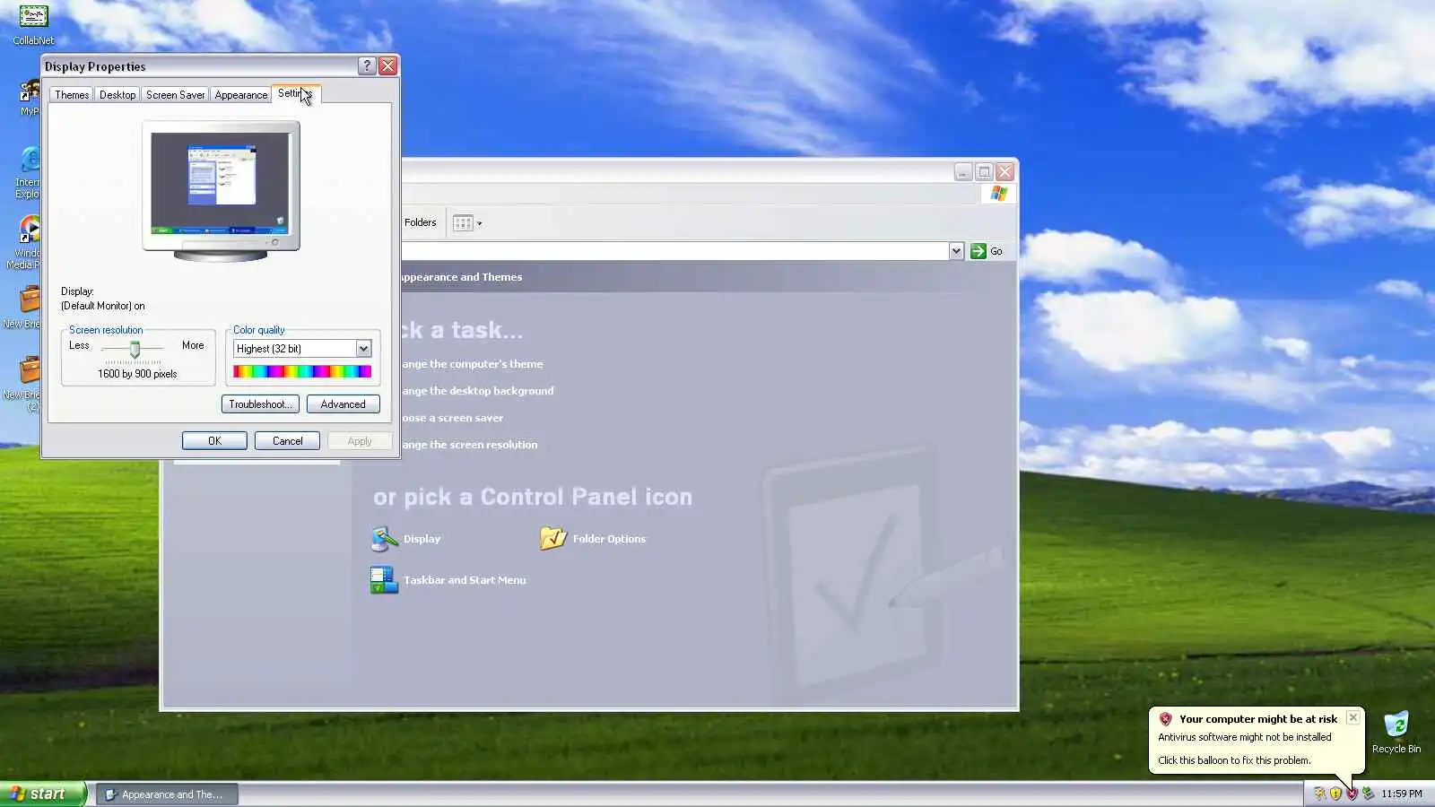Open the Recycle Bin desktop icon
This screenshot has width=1435, height=807.
pos(1396,725)
